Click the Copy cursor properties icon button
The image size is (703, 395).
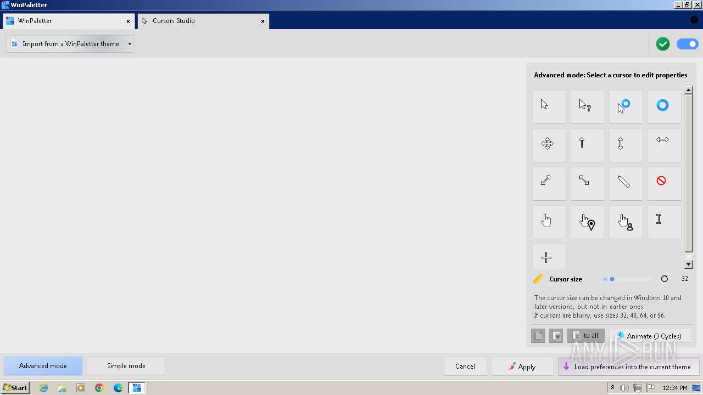[538, 336]
